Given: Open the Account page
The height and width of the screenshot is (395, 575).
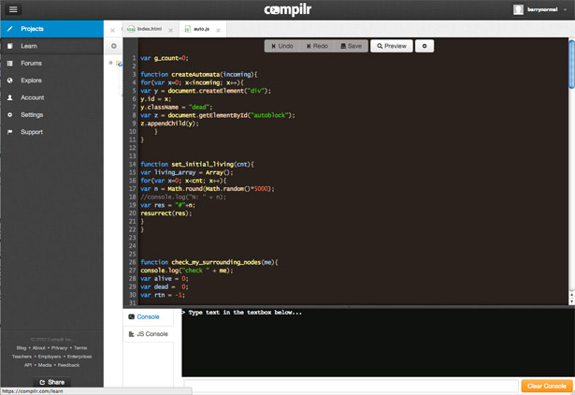Looking at the screenshot, I should pos(51,97).
